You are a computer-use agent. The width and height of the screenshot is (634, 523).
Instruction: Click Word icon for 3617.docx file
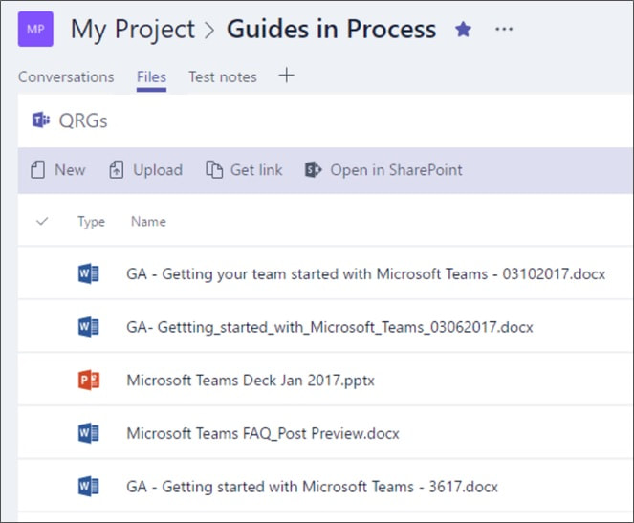point(89,487)
